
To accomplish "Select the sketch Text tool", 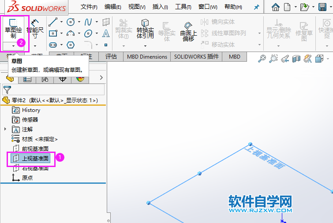I will click(106, 33).
